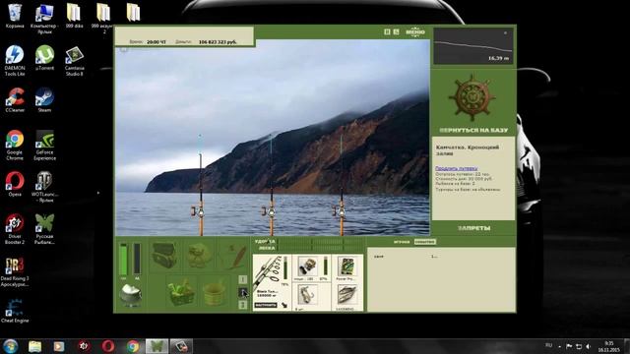Open the CCleaner desktop icon
The width and height of the screenshot is (630, 354).
click(x=15, y=100)
